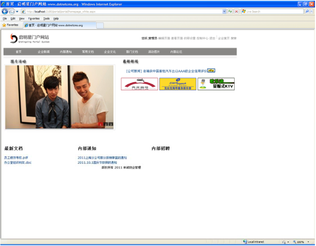Open the Help menu
The height and width of the screenshot is (246, 316).
[x=56, y=19]
